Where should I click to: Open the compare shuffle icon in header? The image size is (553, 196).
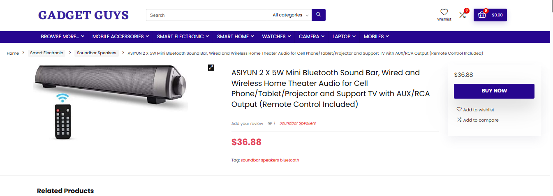[x=463, y=15]
